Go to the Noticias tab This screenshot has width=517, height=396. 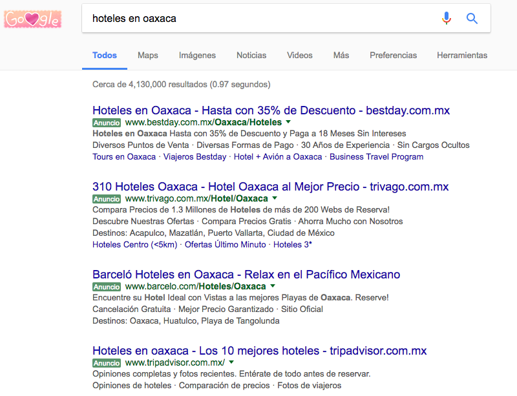[251, 56]
